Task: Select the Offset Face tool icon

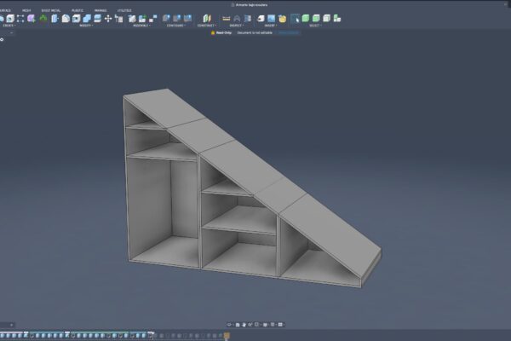Action: [x=97, y=19]
